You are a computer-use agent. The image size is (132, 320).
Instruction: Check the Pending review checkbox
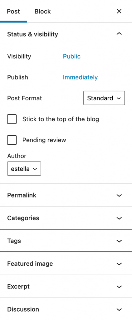tap(12, 140)
